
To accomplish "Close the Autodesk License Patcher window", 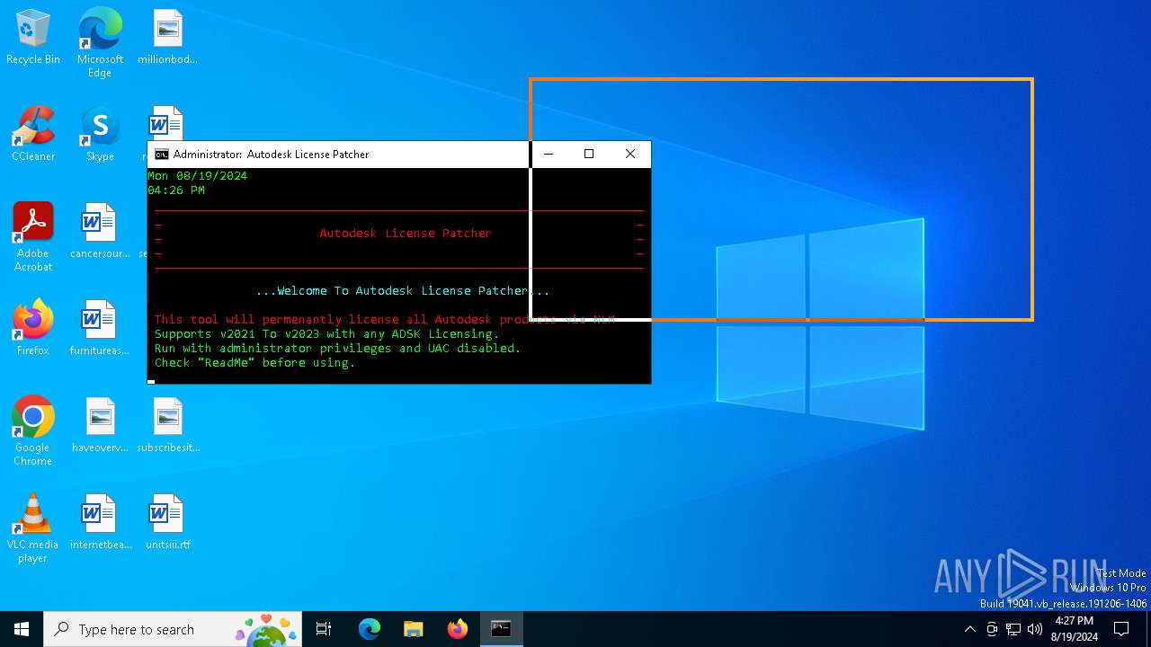I will click(x=630, y=155).
